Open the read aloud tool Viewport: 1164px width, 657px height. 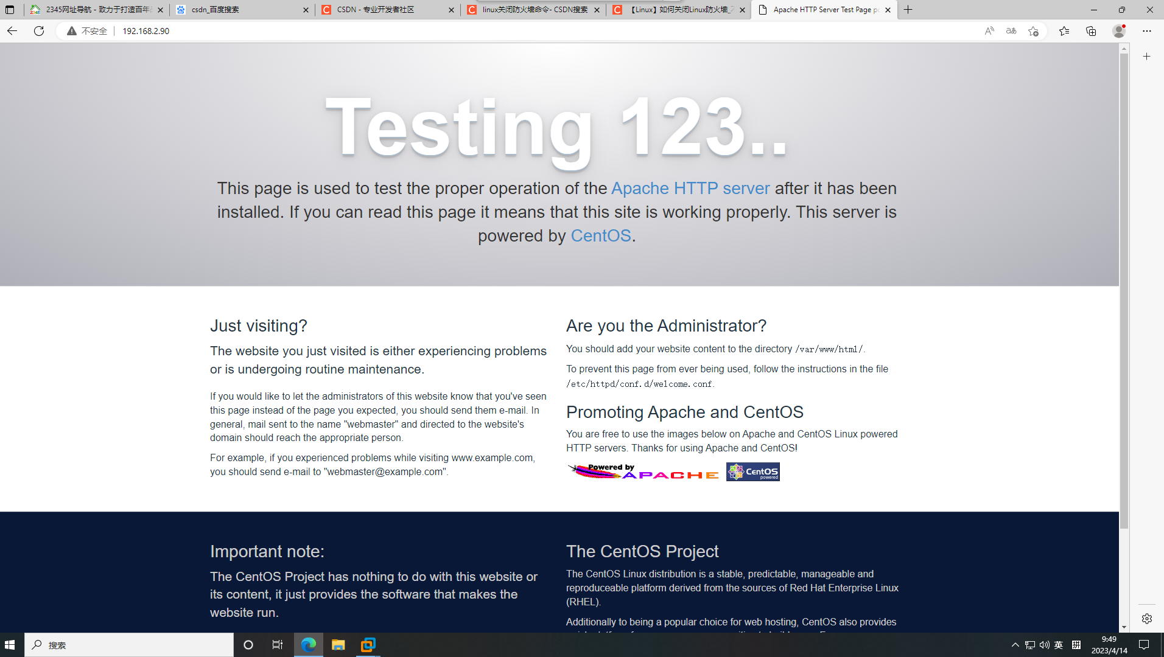tap(989, 31)
